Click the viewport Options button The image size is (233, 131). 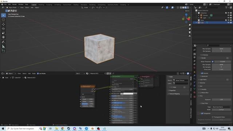(187, 11)
